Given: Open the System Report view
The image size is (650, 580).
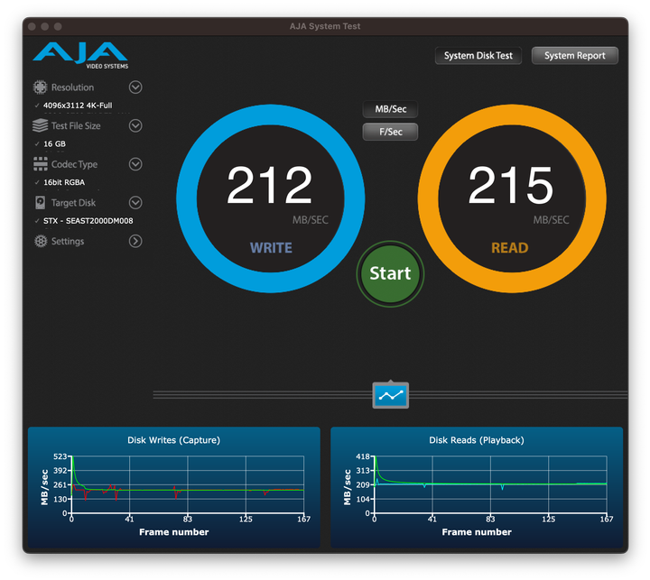Looking at the screenshot, I should pos(574,56).
